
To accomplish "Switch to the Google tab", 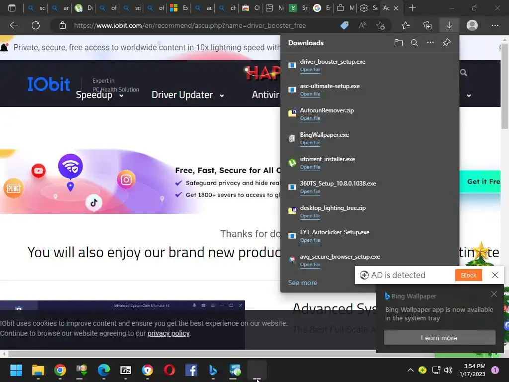I will pos(322,8).
